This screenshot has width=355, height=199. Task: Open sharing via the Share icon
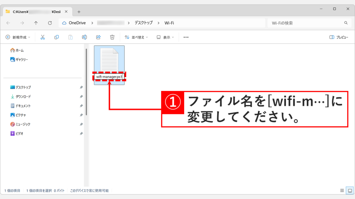[98, 37]
